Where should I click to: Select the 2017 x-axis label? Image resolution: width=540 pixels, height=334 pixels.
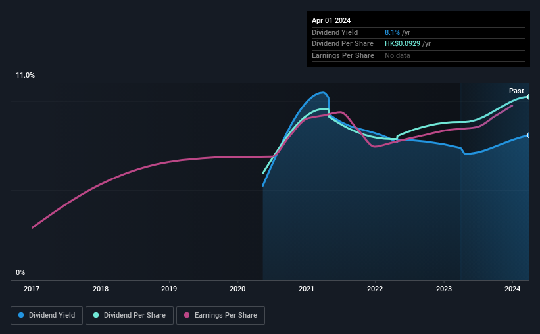(32, 289)
